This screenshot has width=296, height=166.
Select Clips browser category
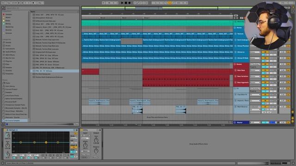tap(7, 64)
